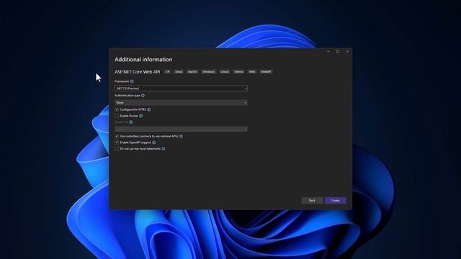Viewport: 461px width, 259px height.
Task: Click the info icon for top-level statements option
Action: (x=164, y=149)
